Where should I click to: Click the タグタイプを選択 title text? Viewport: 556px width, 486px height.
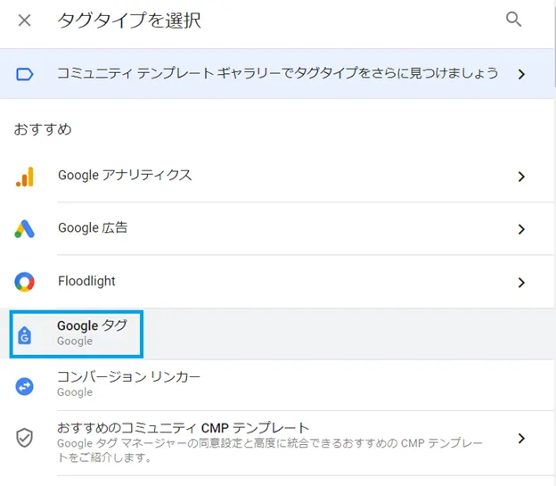[x=129, y=21]
